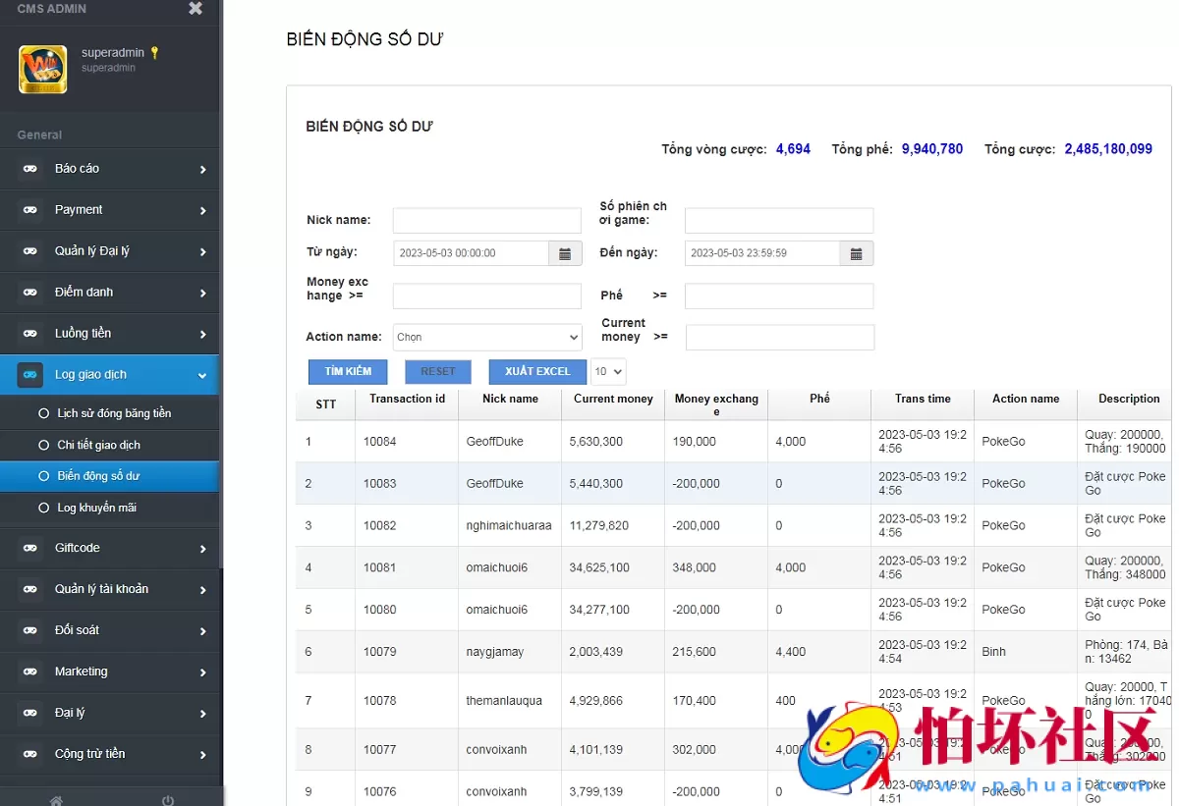This screenshot has height=806, width=1179.
Task: Click the Cộng trừ tiền icon
Action: pos(29,753)
